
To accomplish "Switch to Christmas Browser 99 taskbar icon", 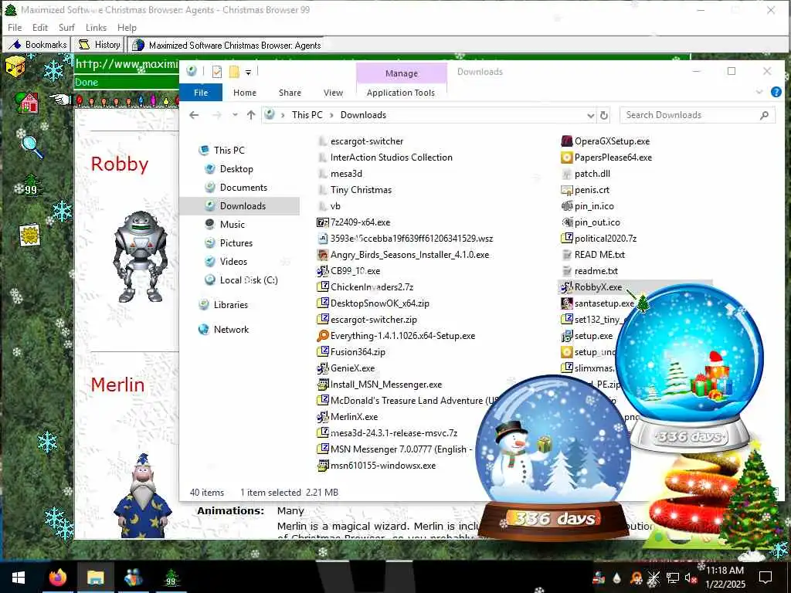I will tap(171, 578).
